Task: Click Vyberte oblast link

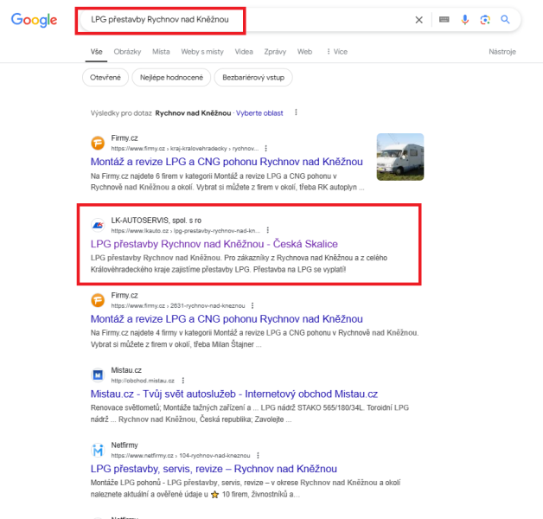Action: click(259, 113)
